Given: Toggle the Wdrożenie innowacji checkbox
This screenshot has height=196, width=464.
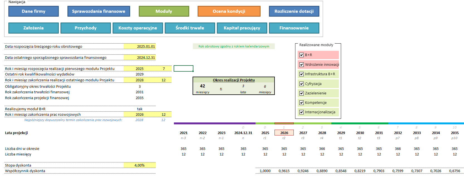Looking at the screenshot, I should [302, 65].
